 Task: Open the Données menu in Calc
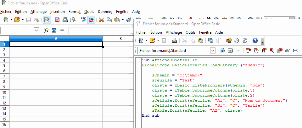coord(105,12)
